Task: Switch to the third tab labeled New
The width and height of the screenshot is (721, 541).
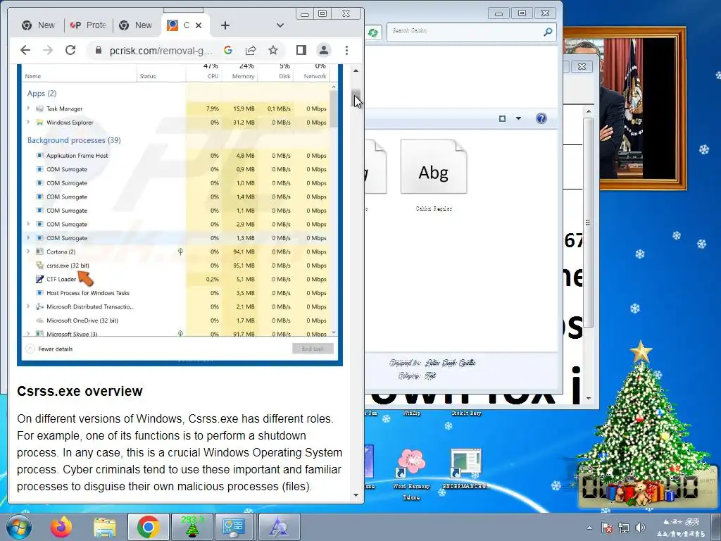Action: 136,25
